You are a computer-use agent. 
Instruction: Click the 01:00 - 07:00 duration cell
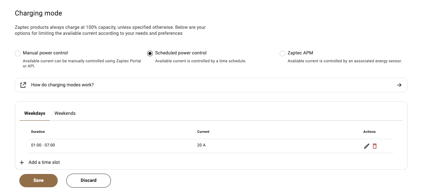click(43, 145)
